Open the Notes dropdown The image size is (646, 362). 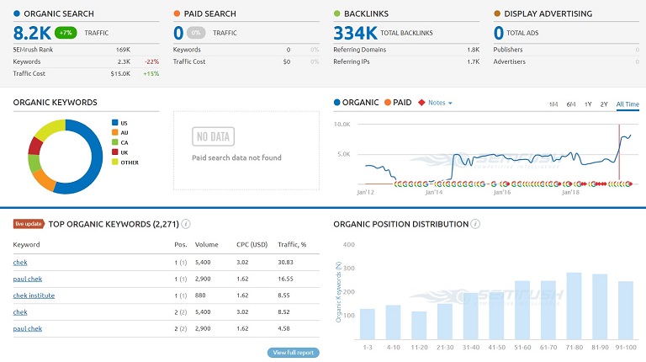(440, 103)
